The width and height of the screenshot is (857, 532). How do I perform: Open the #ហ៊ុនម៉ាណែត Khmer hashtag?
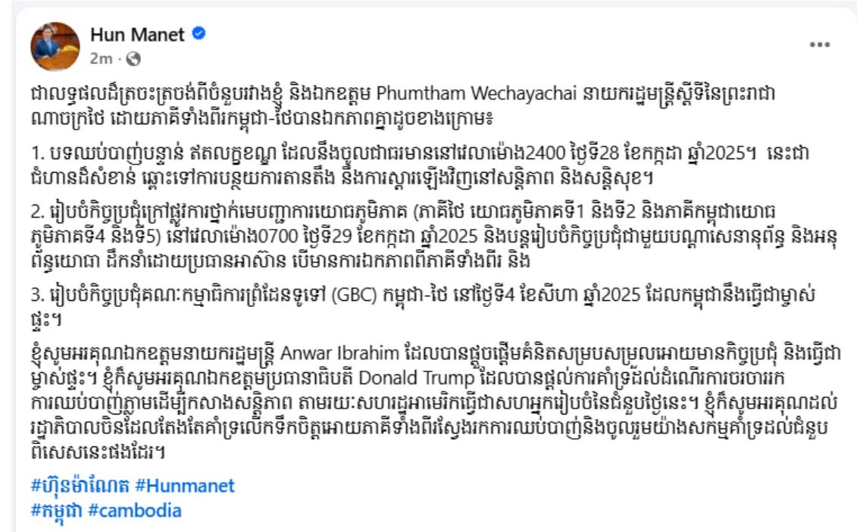[80, 485]
